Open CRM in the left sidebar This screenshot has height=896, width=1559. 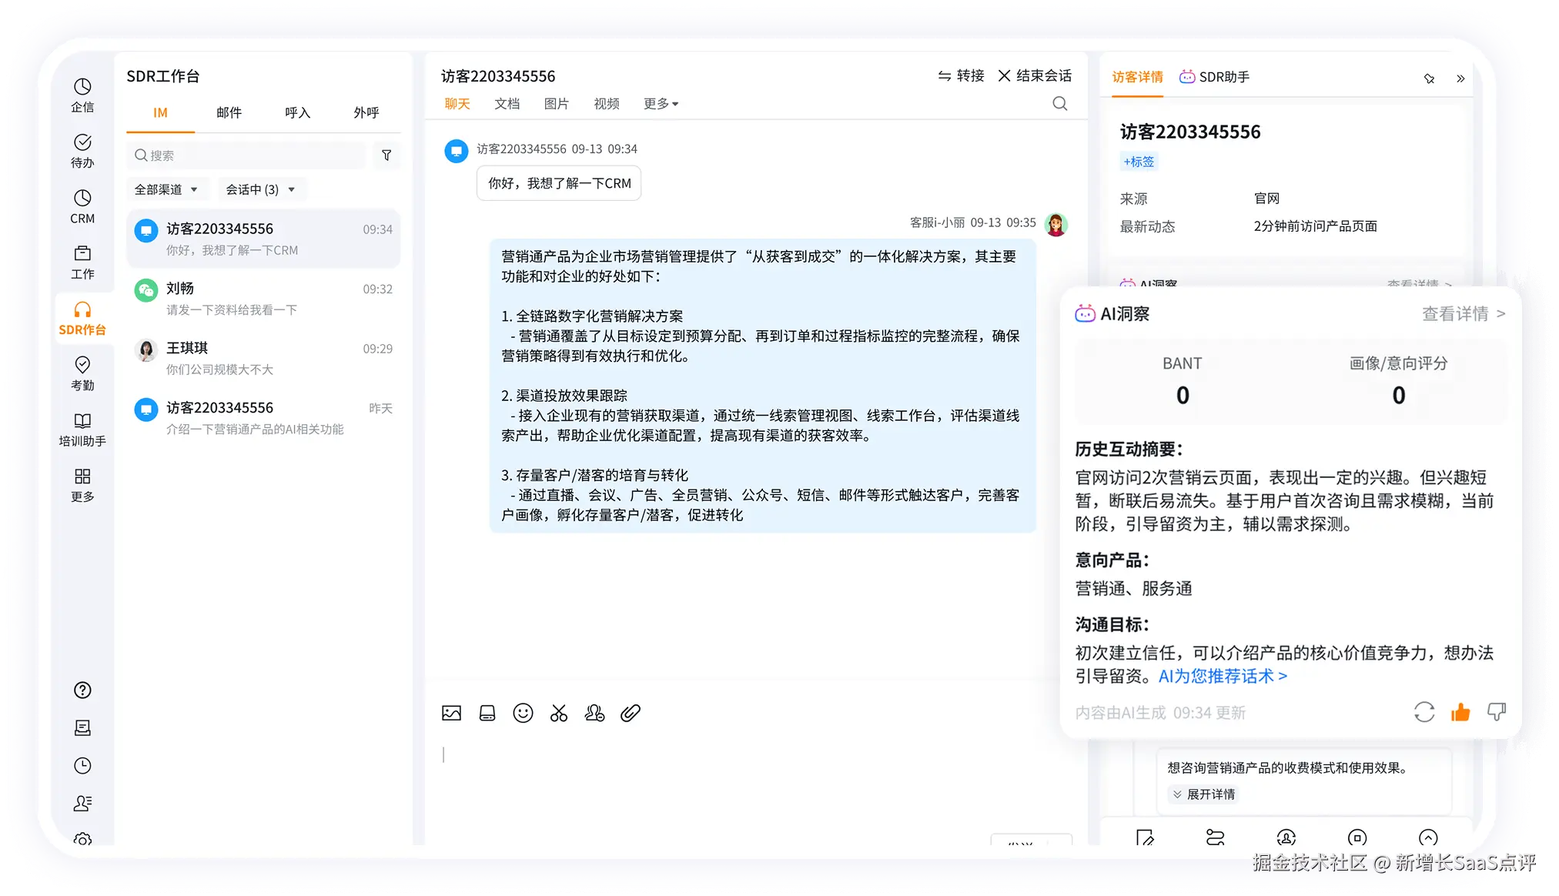pos(82,207)
